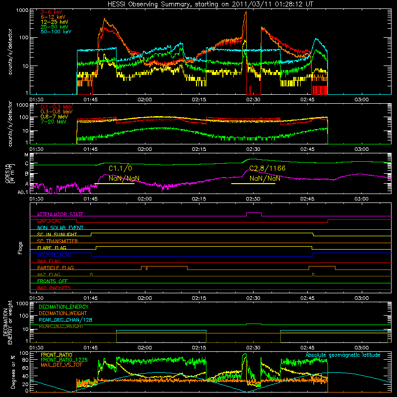Select the AAZ_FLAG label

pos(49,274)
